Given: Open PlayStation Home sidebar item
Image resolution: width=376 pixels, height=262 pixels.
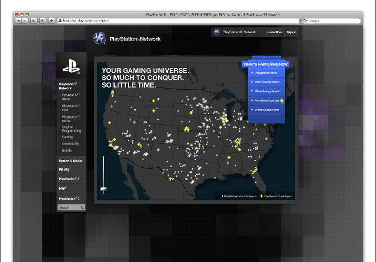Looking at the screenshot, I should [x=71, y=119].
